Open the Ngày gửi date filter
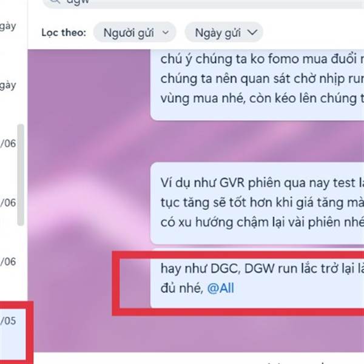The width and height of the screenshot is (364, 364). 224,32
